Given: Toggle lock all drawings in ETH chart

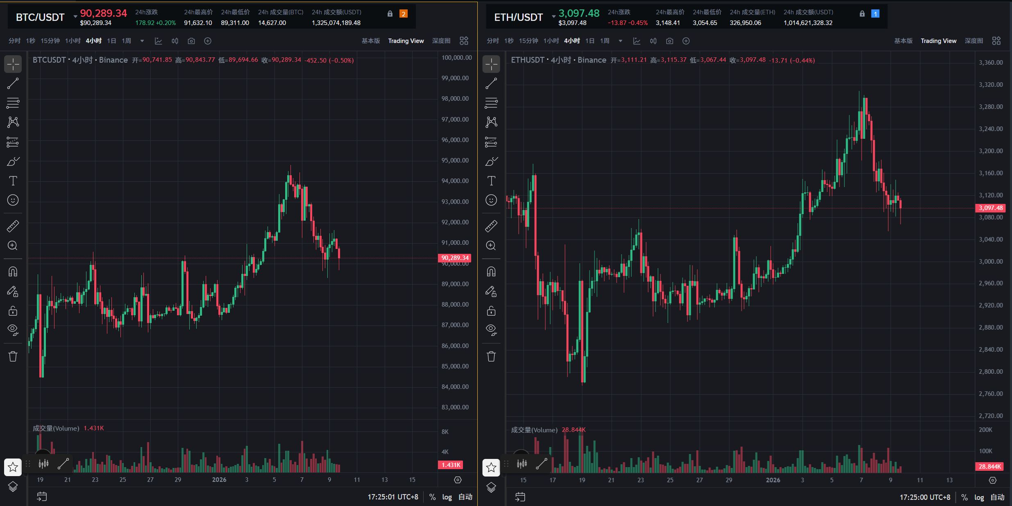Looking at the screenshot, I should click(x=491, y=311).
